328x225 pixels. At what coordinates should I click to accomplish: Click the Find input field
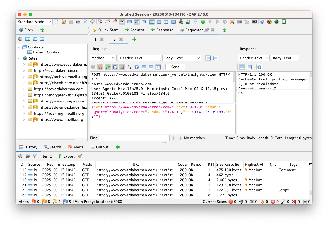(x=134, y=138)
